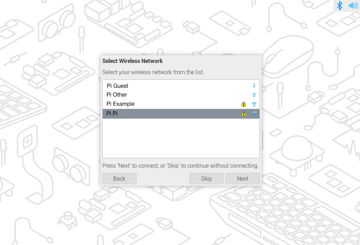Select the highlighted Pi Pi network
The width and height of the screenshot is (360, 245).
158,113
